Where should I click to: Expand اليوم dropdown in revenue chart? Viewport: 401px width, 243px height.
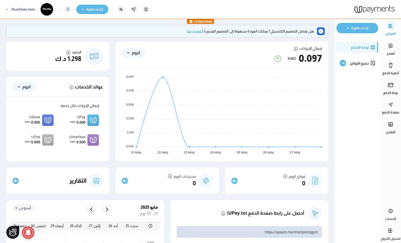[x=133, y=53]
